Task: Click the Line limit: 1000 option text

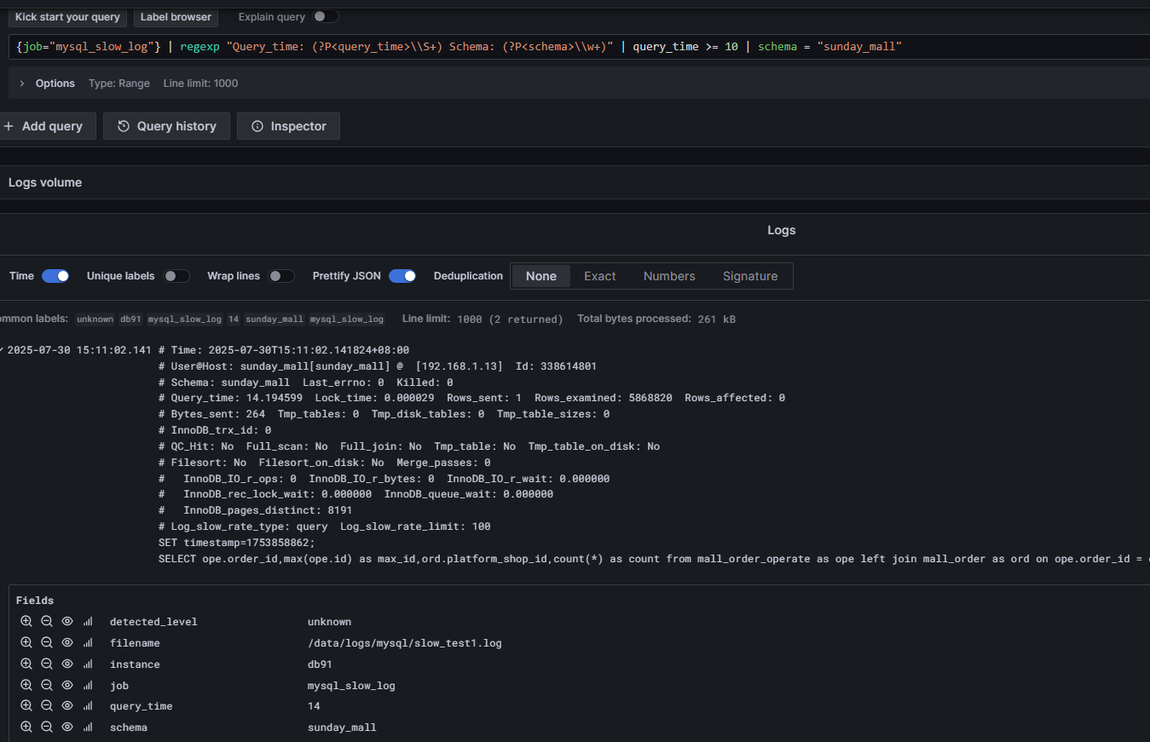Action: 200,83
